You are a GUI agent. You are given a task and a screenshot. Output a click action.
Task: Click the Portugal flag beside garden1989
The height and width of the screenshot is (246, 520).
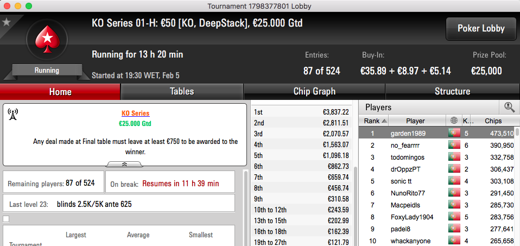click(x=454, y=134)
